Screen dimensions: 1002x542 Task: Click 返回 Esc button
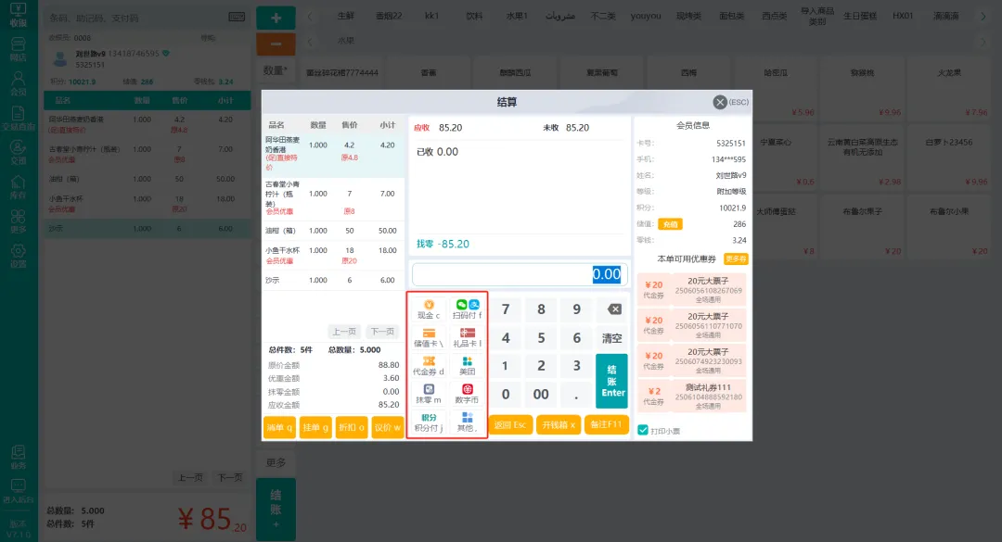510,424
